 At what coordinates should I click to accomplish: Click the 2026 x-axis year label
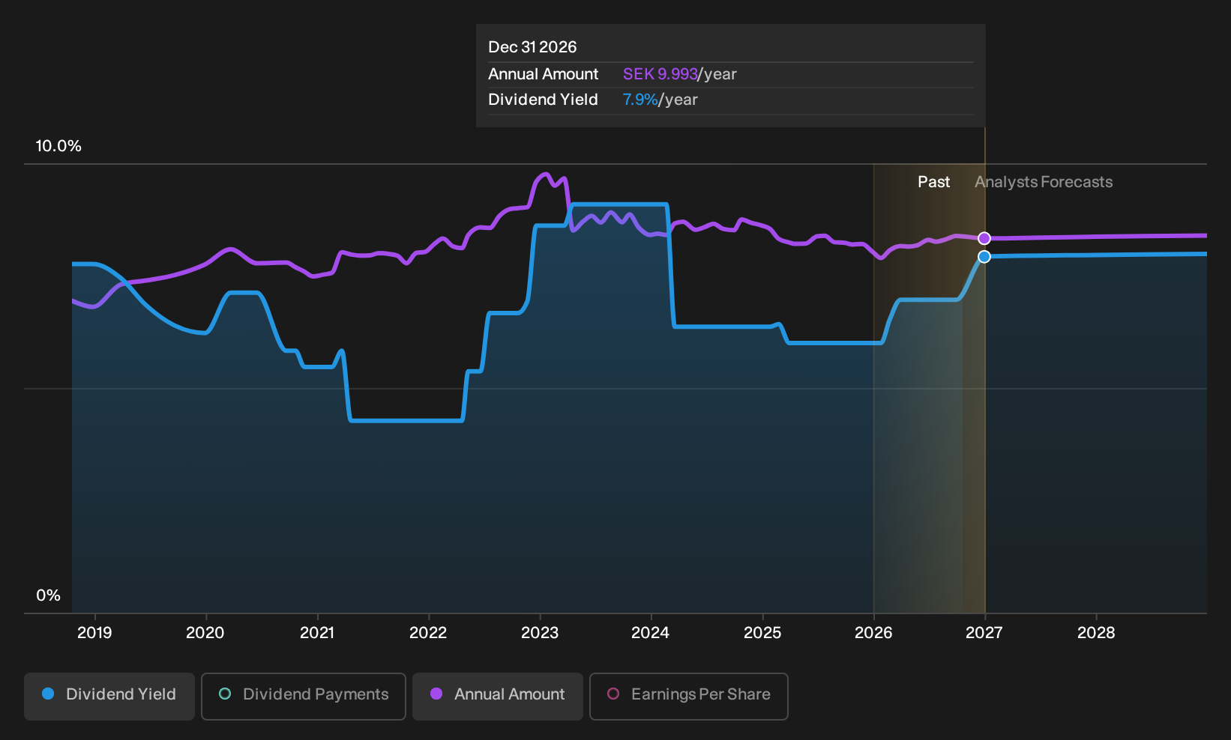pyautogui.click(x=873, y=633)
